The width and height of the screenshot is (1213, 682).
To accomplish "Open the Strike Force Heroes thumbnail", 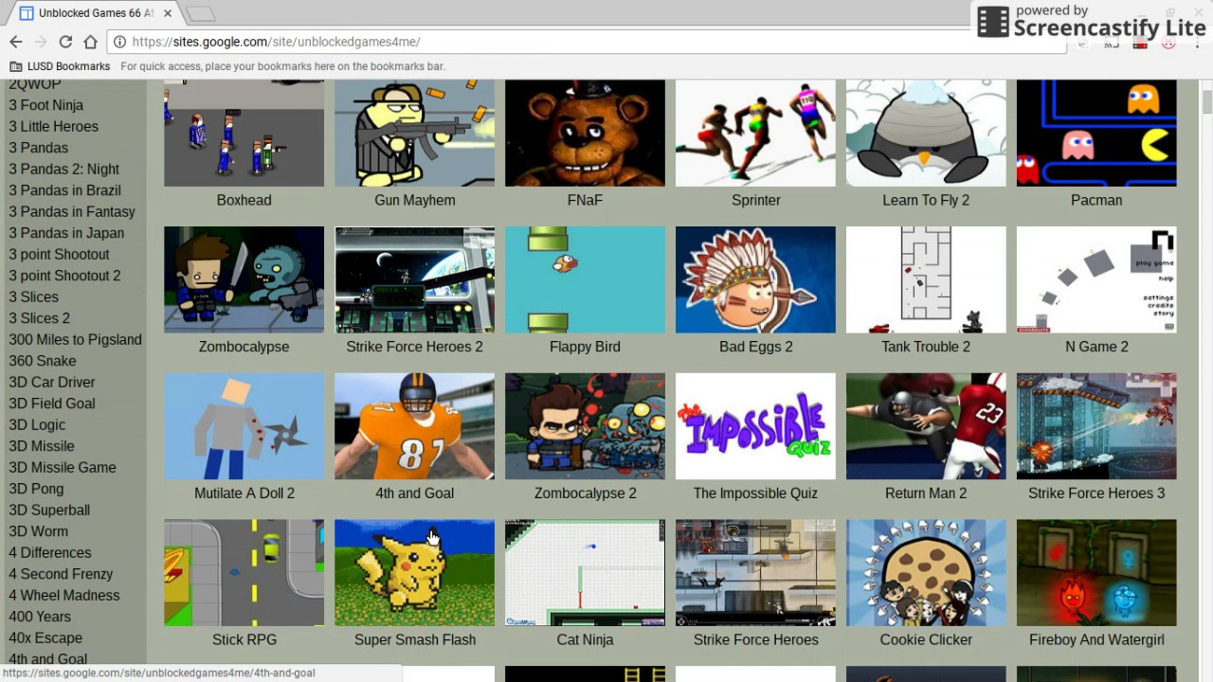I will [x=755, y=573].
